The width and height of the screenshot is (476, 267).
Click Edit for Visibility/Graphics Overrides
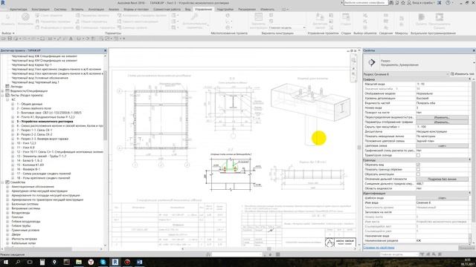[442, 117]
